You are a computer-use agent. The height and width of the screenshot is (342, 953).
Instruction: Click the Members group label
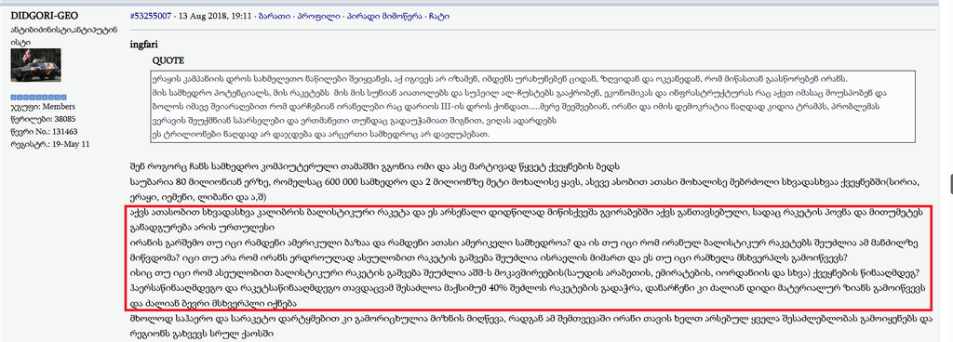(43, 107)
